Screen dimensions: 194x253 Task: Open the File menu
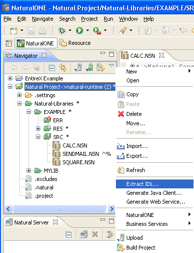(7, 19)
